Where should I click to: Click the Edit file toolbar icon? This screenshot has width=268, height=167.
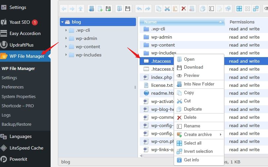coord(220,9)
